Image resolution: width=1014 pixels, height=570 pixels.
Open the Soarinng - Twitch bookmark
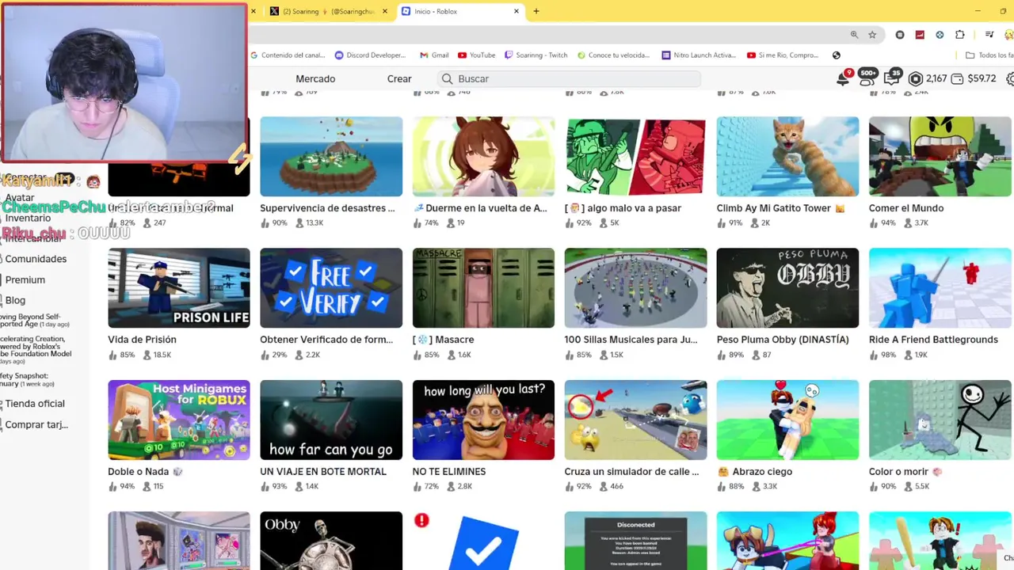536,55
